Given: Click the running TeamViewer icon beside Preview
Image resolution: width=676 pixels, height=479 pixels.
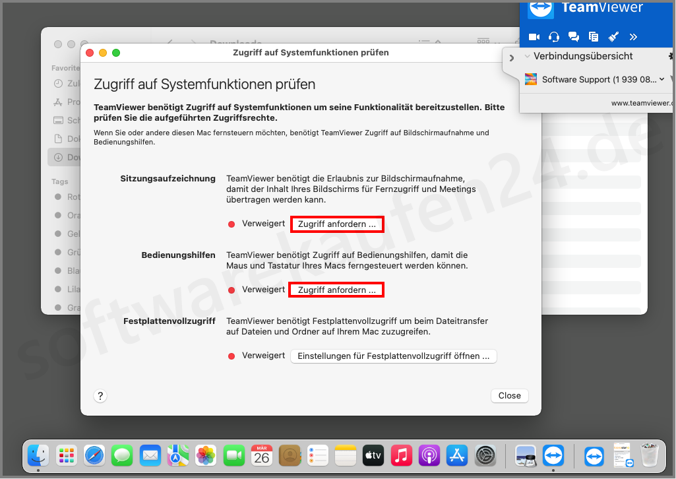Looking at the screenshot, I should click(553, 455).
